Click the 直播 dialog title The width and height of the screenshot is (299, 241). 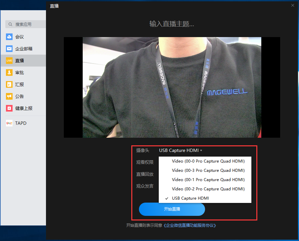[x=54, y=6]
